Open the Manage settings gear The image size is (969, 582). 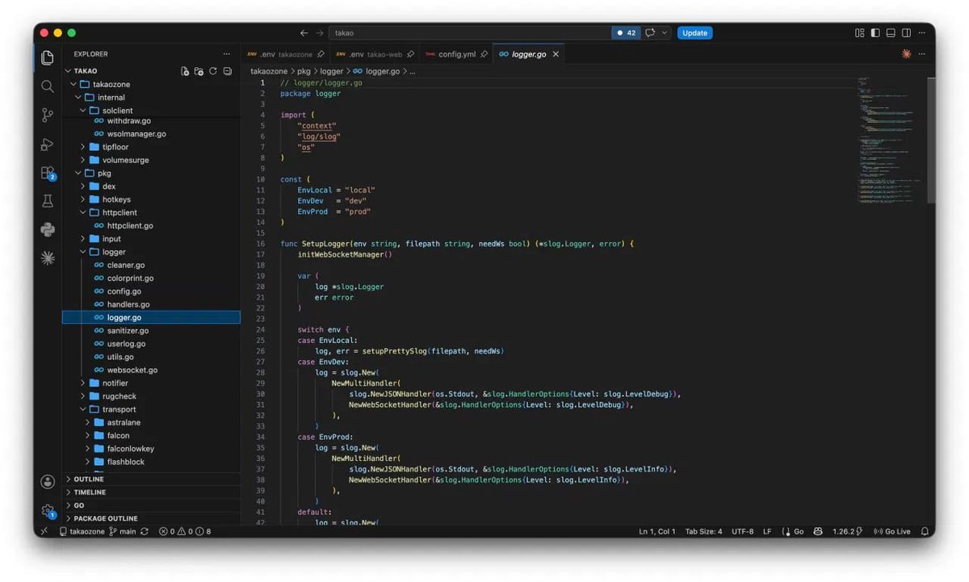tap(48, 510)
